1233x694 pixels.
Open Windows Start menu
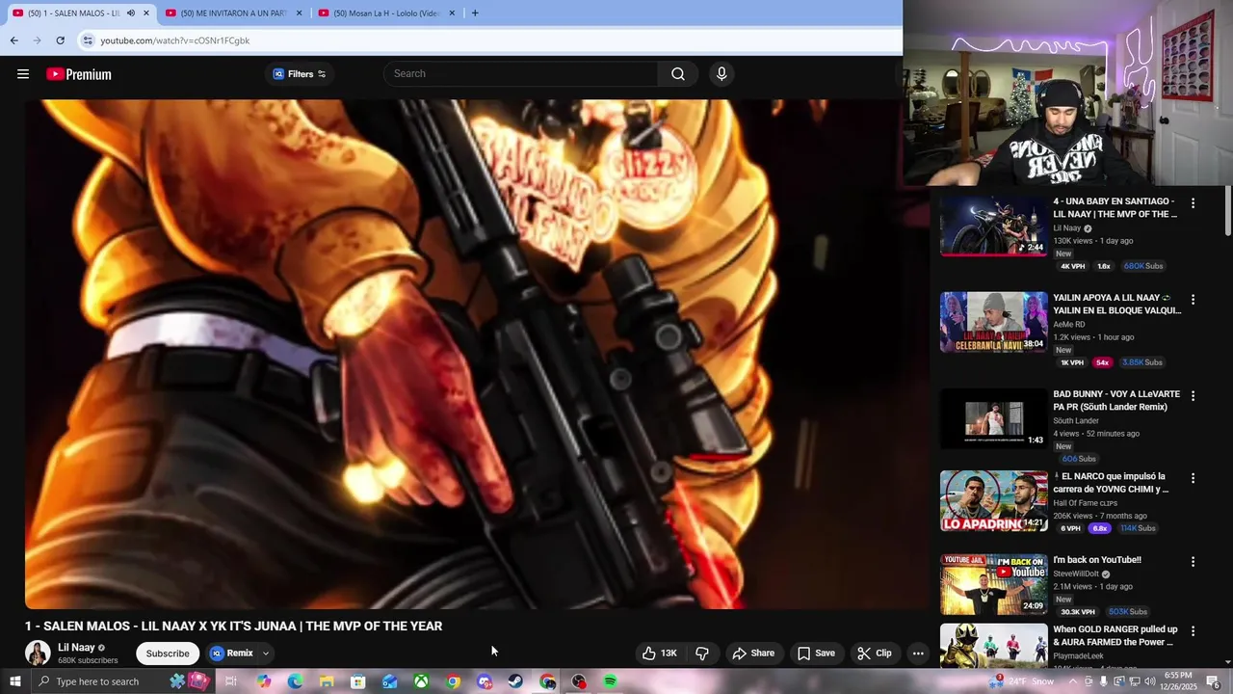[14, 681]
